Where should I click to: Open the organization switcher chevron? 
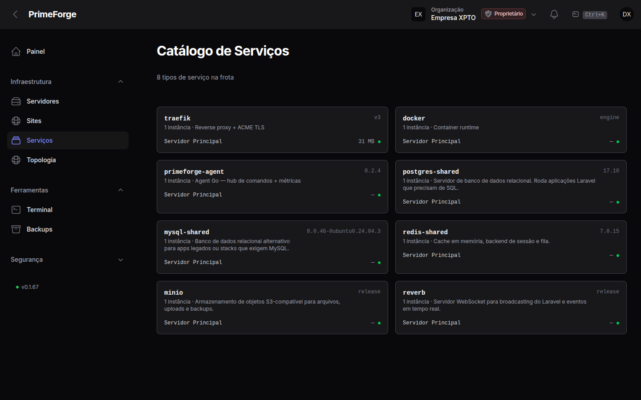pyautogui.click(x=534, y=14)
